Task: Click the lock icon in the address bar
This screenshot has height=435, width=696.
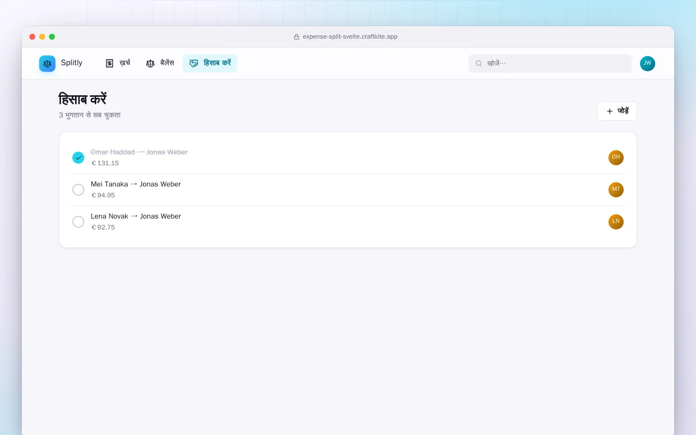Action: 297,37
